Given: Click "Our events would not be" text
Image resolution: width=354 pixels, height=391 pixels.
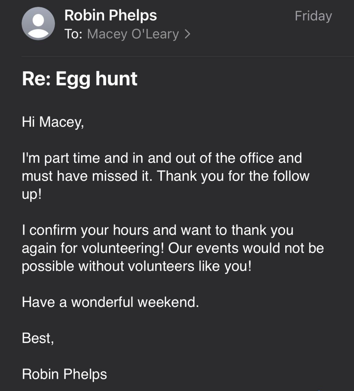Looking at the screenshot, I should [x=246, y=248].
